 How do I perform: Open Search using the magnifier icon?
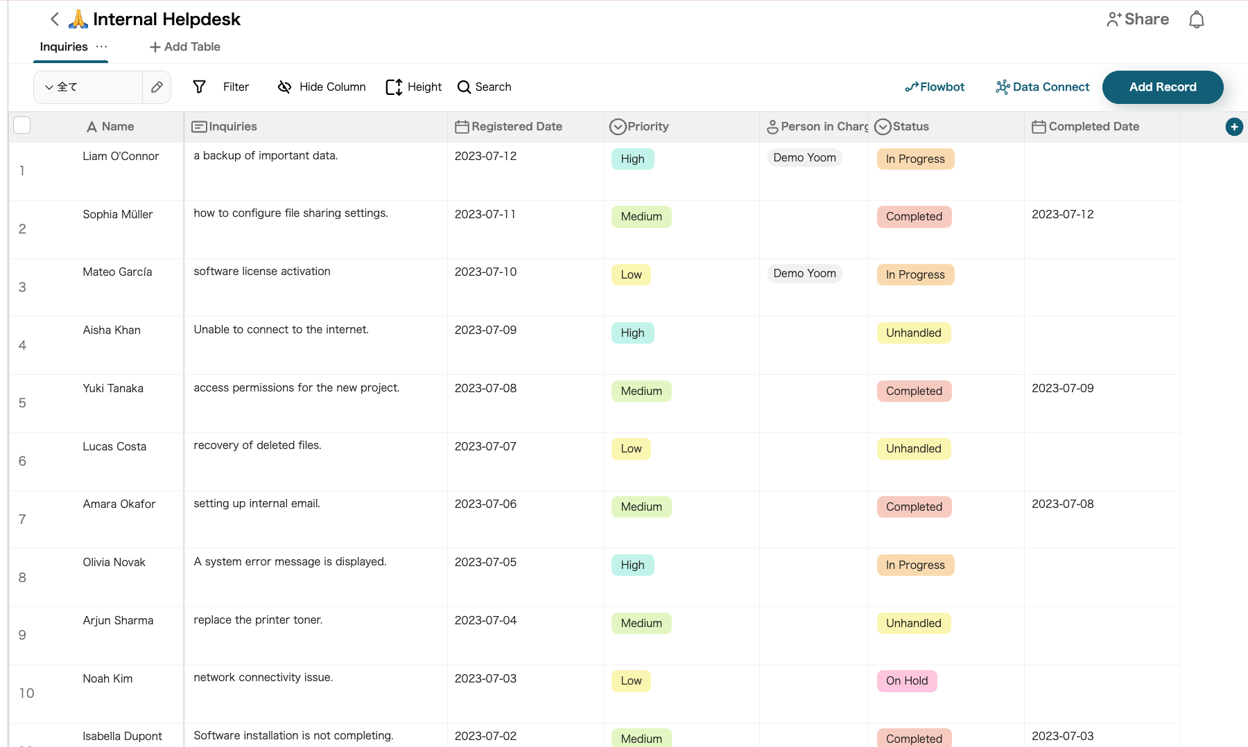click(x=464, y=87)
